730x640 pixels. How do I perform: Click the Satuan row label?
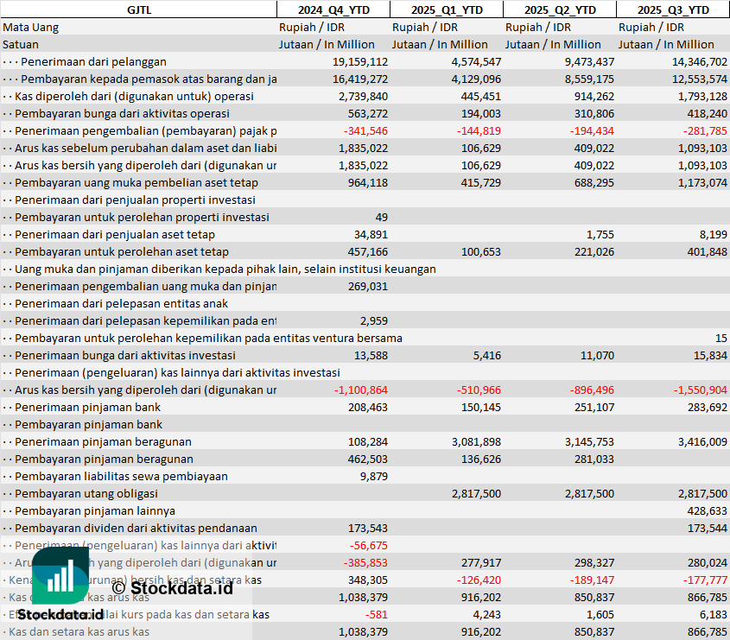21,45
